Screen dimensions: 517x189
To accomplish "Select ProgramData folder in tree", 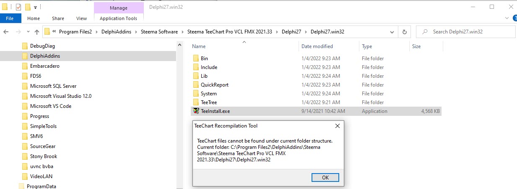I will (x=41, y=186).
